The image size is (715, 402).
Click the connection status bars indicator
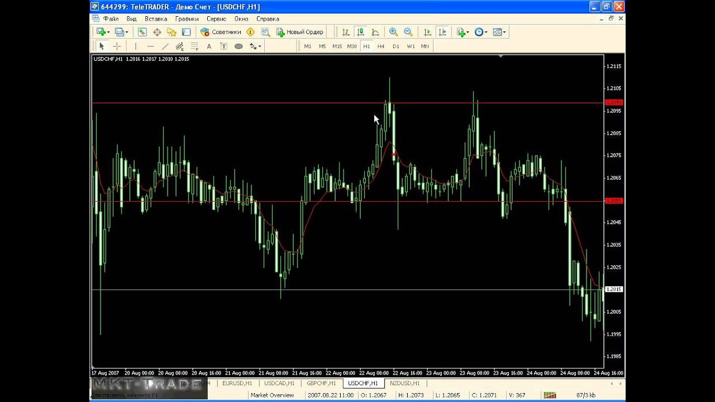click(550, 395)
